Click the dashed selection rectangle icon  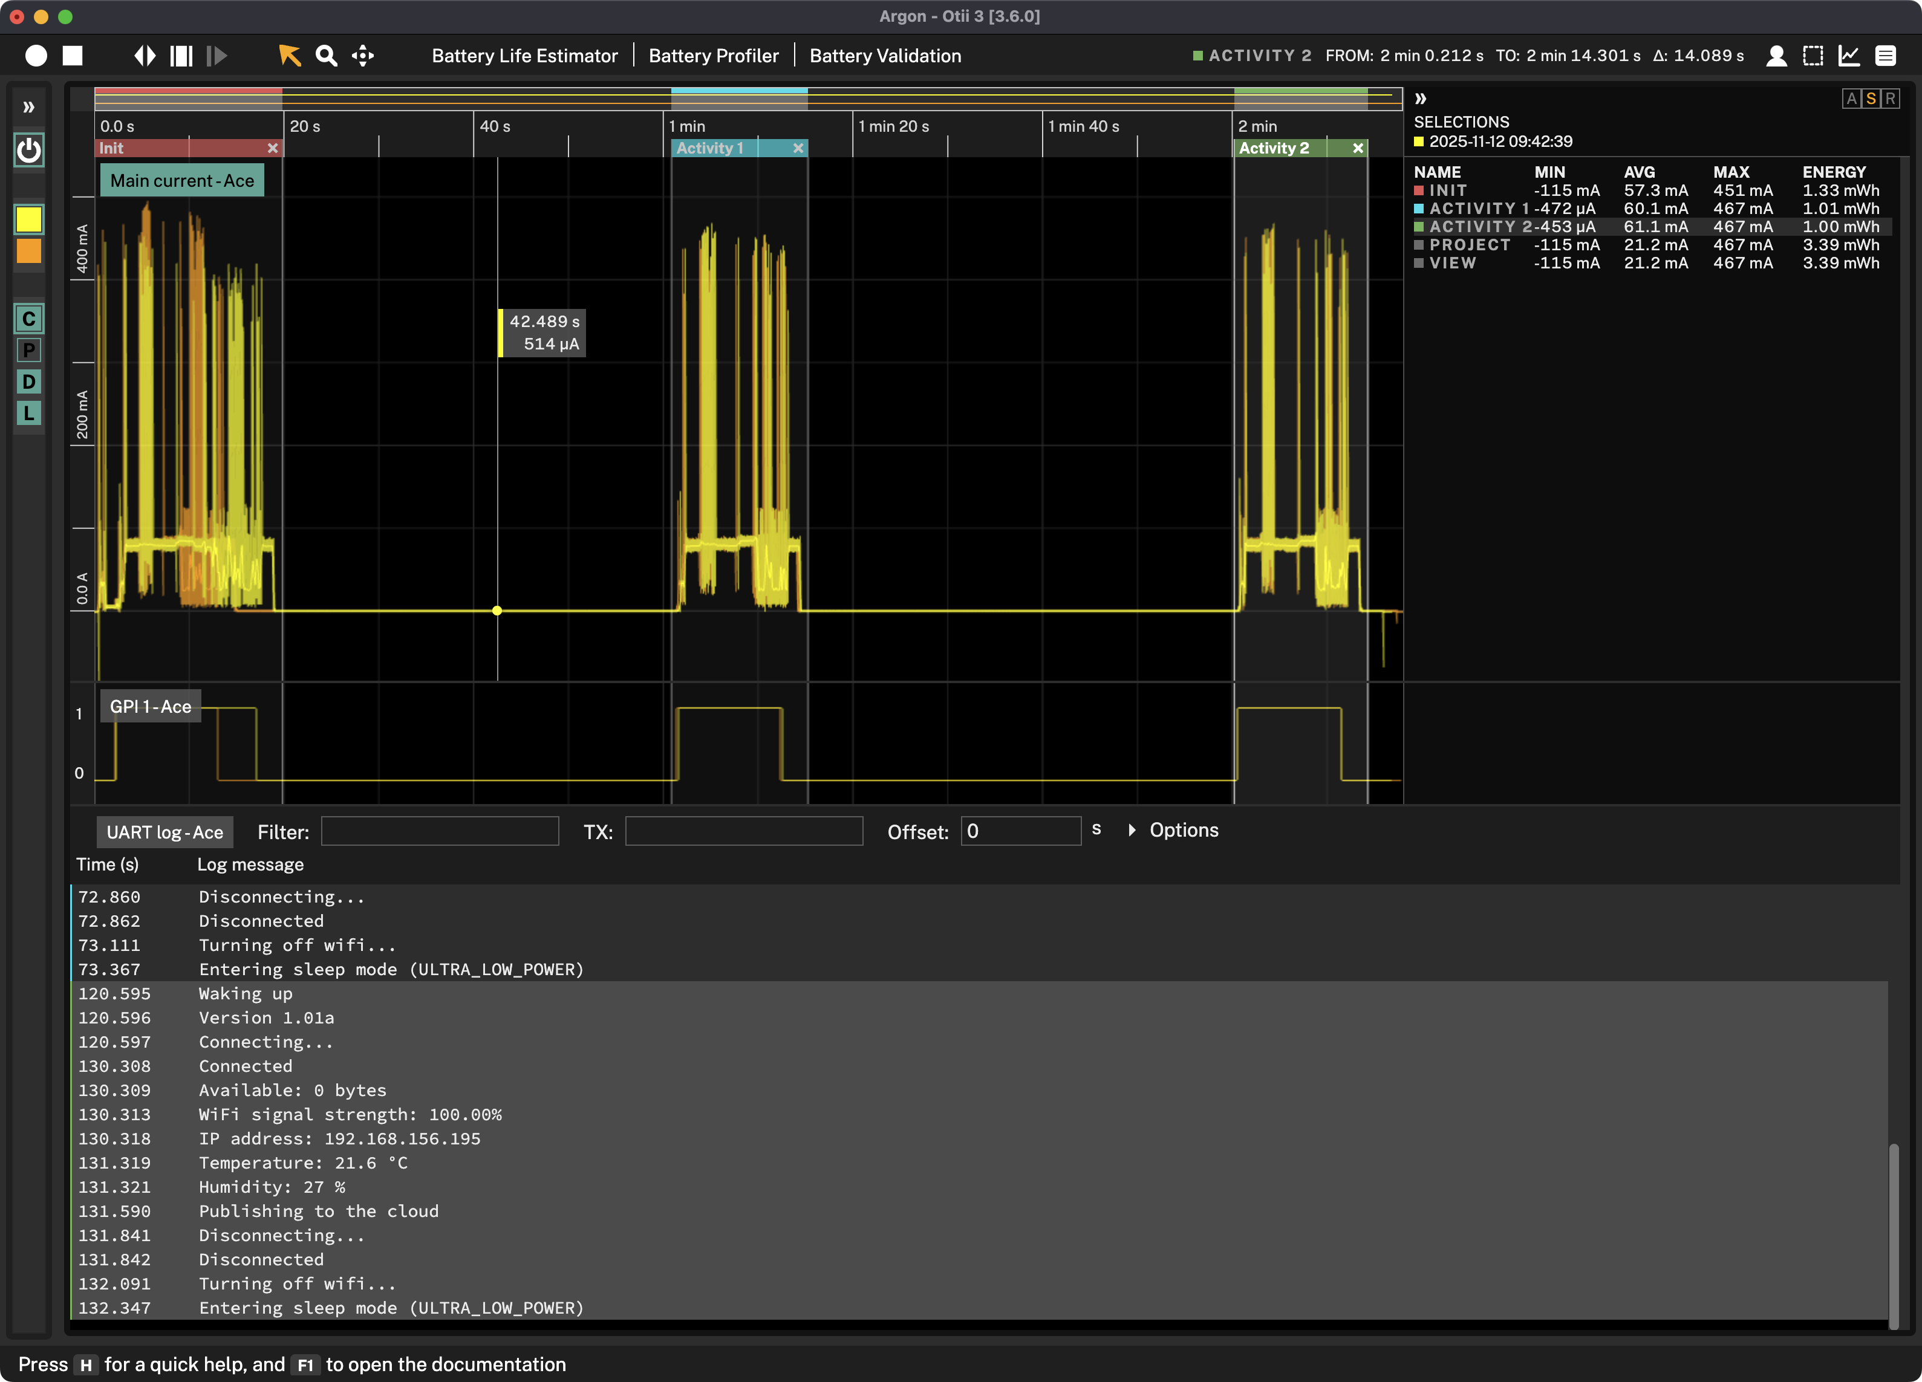coord(1813,56)
